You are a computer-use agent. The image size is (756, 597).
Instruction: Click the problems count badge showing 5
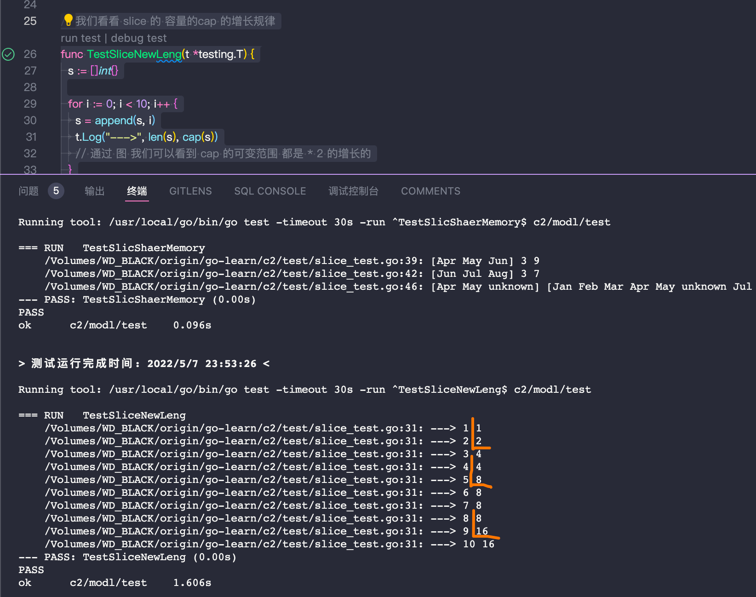pos(56,191)
